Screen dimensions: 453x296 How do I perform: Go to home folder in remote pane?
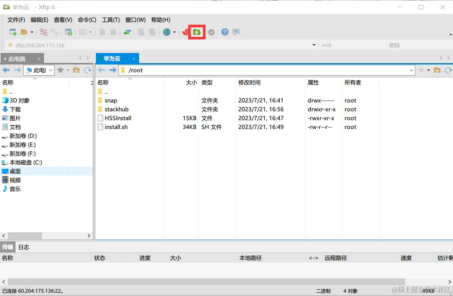click(x=437, y=70)
